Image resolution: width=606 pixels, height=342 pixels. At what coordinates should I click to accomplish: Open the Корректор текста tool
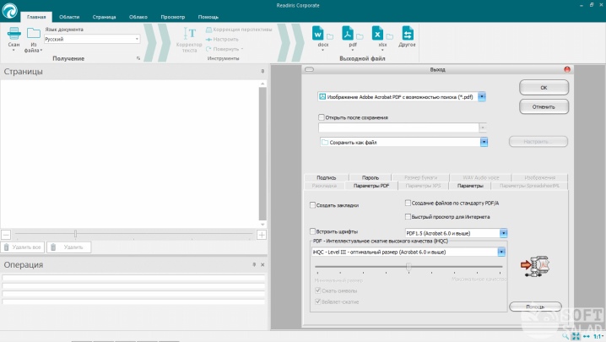189,40
